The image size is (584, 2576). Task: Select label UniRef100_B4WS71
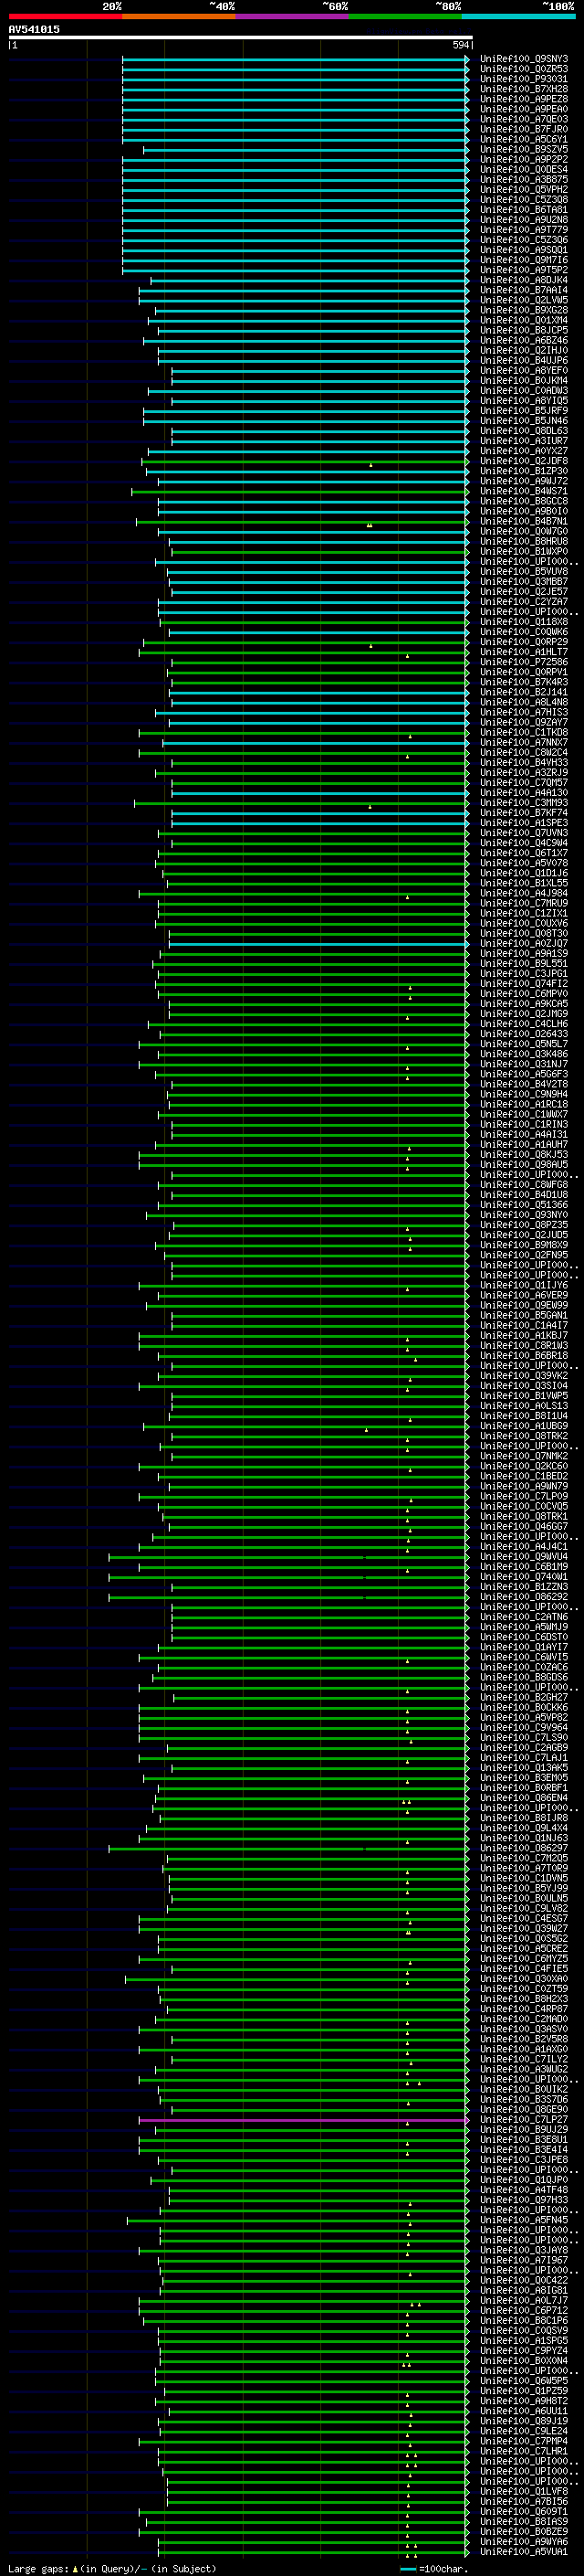pos(523,492)
